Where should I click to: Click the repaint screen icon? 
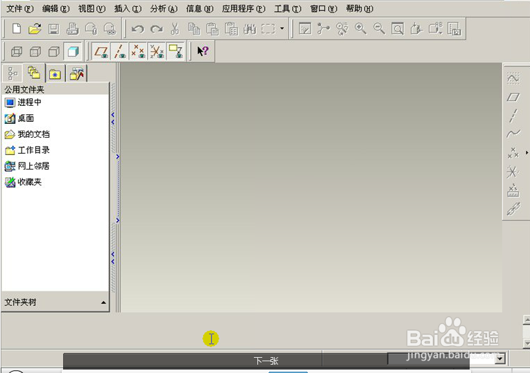click(305, 28)
